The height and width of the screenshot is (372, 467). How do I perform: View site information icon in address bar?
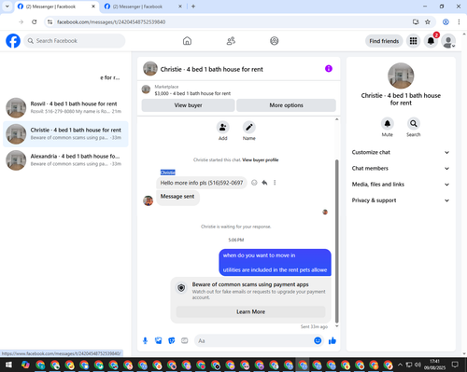[x=50, y=22]
